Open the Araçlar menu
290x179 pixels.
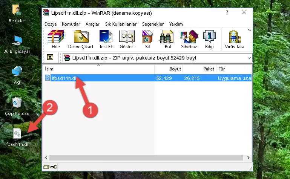pos(92,24)
